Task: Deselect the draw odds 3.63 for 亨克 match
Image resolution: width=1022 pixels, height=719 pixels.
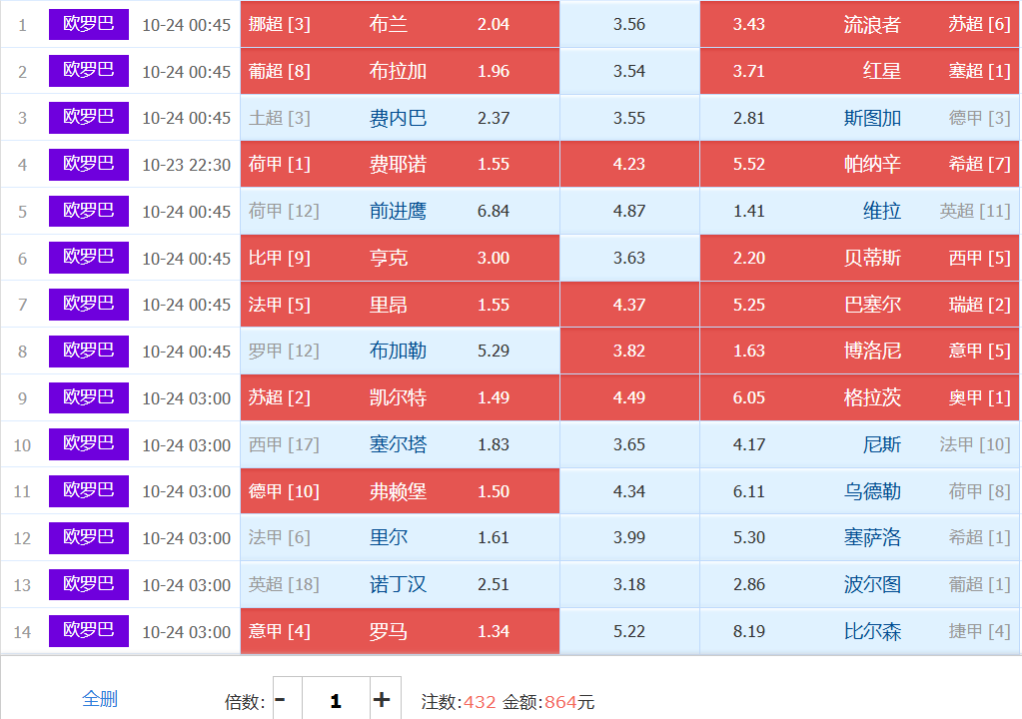Action: click(629, 258)
